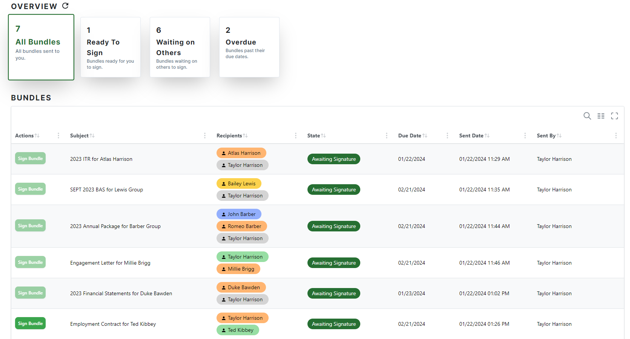The image size is (630, 339).
Task: Open the Subject column options menu
Action: (205, 136)
